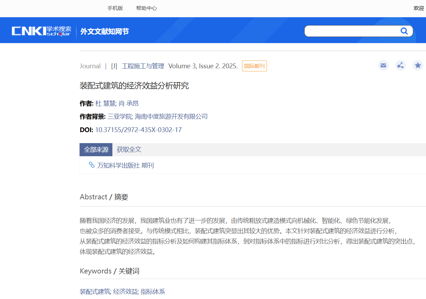426x299 pixels.
Task: Click inside the search input field
Action: pyautogui.click(x=351, y=31)
